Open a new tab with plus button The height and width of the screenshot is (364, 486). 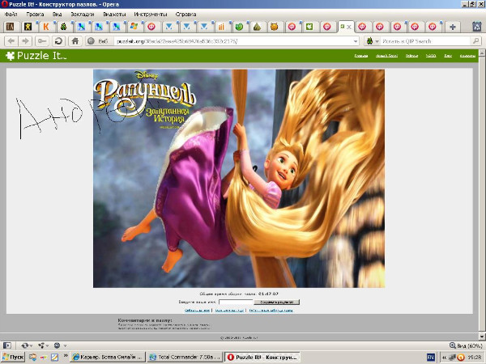click(452, 27)
